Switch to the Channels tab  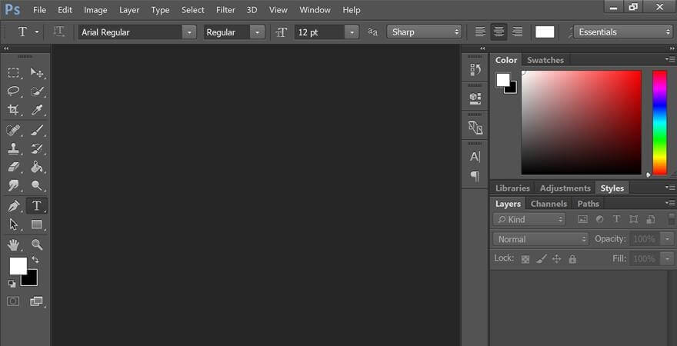click(x=549, y=204)
